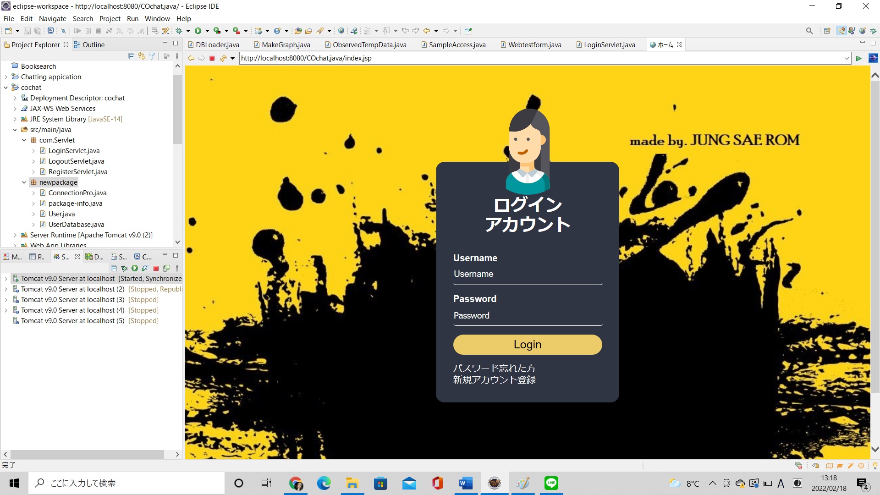Screen dimensions: 880x495
Task: Open the 新規アカウント登録 registration link
Action: coord(494,379)
